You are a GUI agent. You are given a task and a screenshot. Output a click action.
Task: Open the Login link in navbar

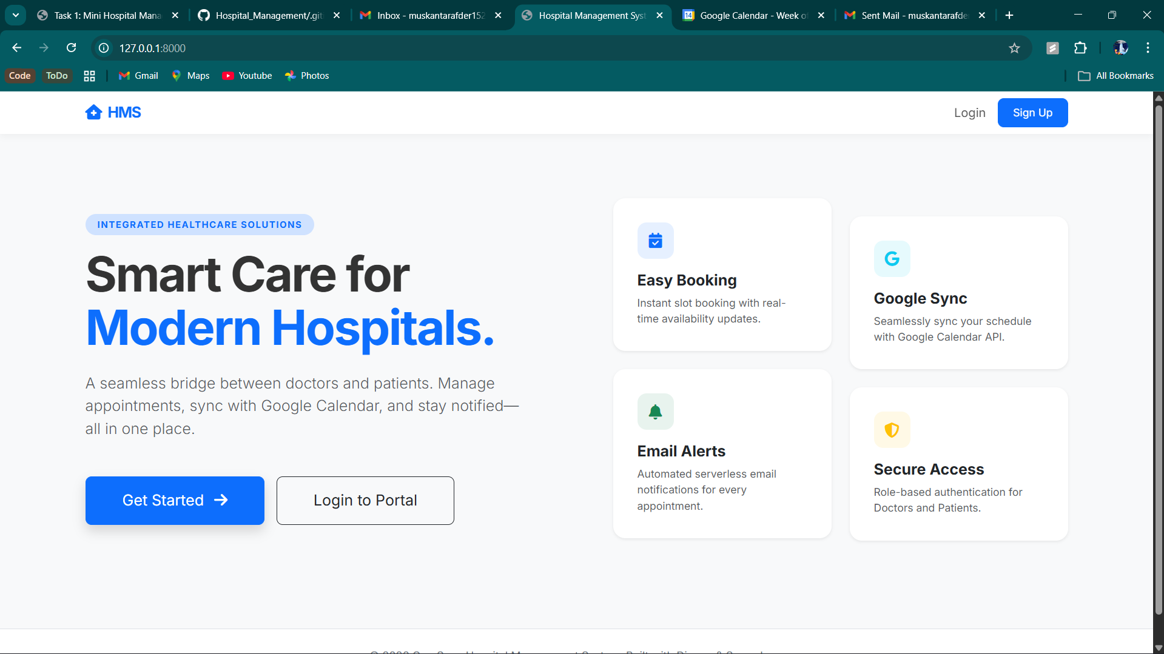click(x=969, y=113)
